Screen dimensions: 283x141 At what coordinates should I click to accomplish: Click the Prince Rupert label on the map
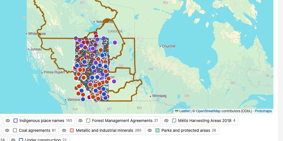click(x=54, y=72)
